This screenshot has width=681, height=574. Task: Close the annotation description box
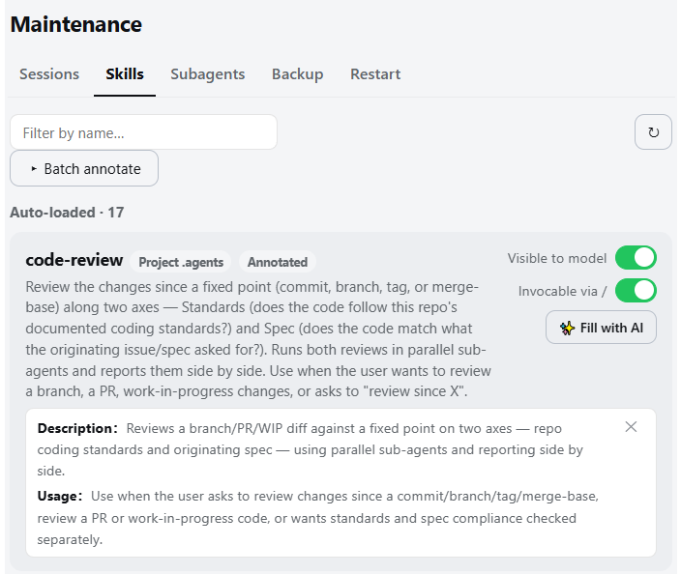pos(631,427)
